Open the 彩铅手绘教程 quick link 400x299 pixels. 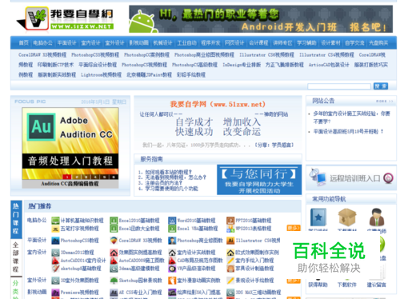pyautogui.click(x=191, y=74)
